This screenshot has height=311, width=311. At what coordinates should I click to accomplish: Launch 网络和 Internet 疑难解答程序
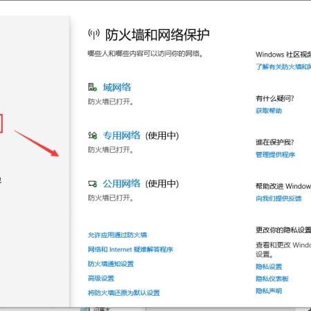[131, 249]
